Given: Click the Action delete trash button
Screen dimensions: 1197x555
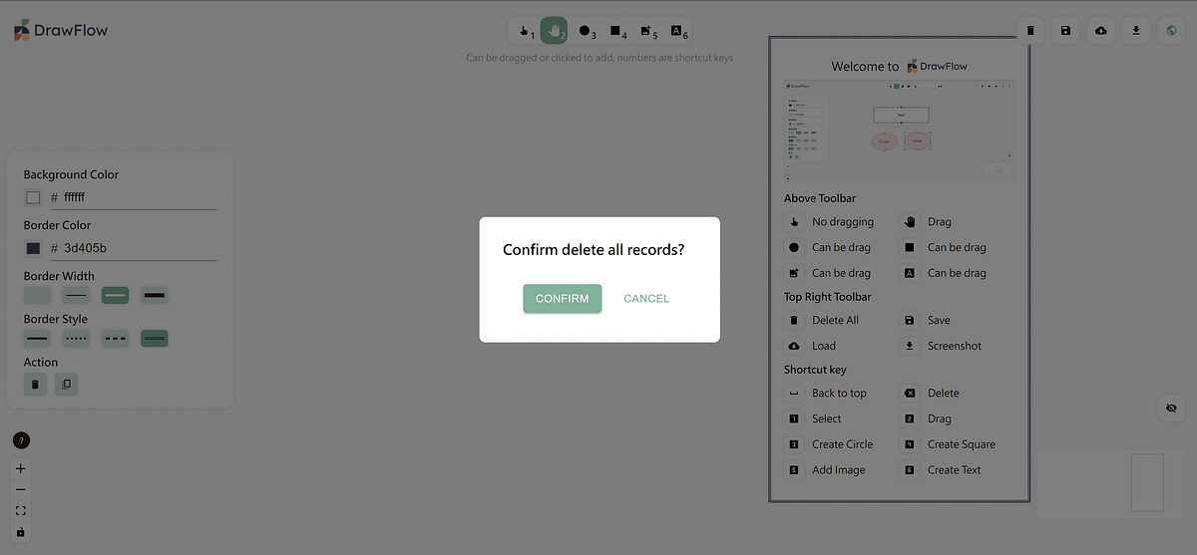Looking at the screenshot, I should (35, 384).
